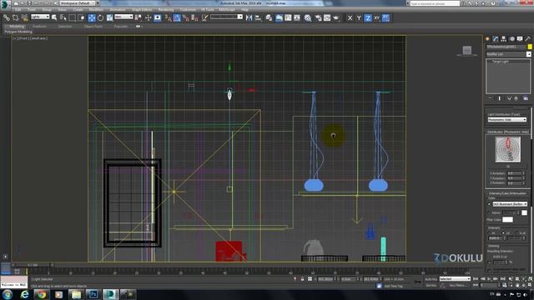Open the Rendered Frame Window
534x300 pixels.
[327, 17]
